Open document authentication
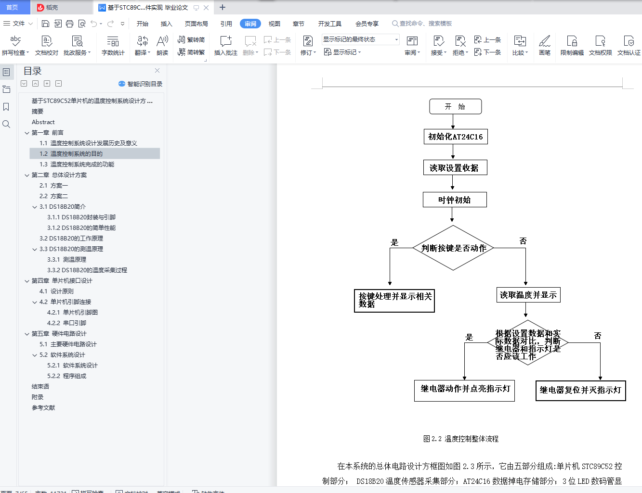 click(x=629, y=45)
